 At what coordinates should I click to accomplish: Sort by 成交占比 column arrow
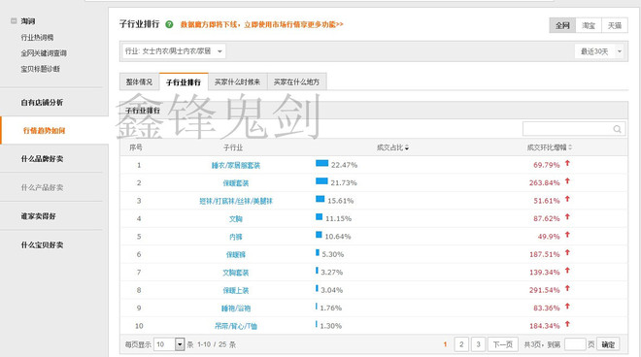coord(407,147)
